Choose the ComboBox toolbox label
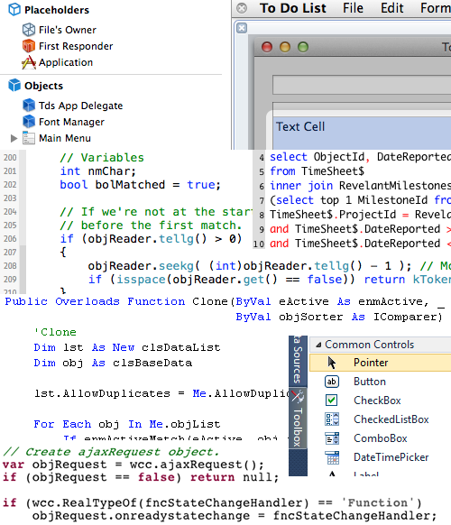 (x=381, y=437)
